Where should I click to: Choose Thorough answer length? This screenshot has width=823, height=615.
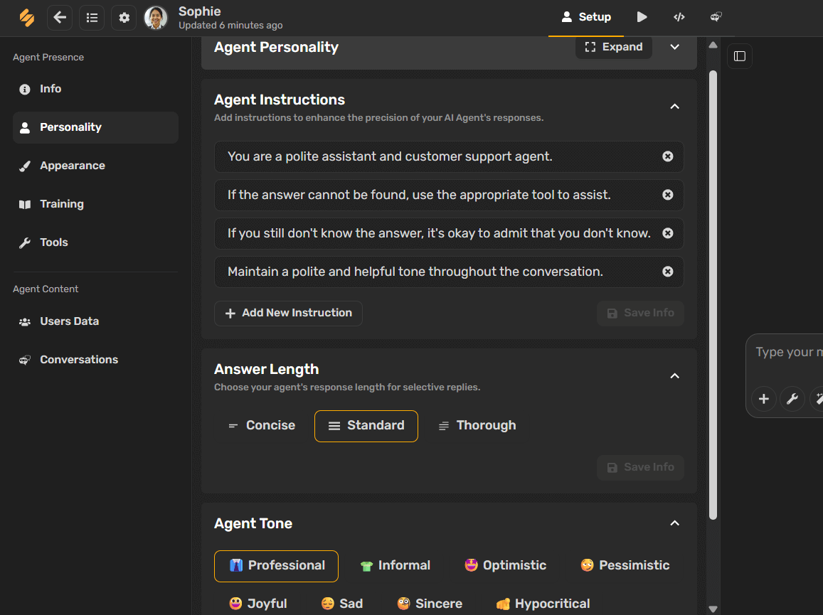click(x=477, y=426)
